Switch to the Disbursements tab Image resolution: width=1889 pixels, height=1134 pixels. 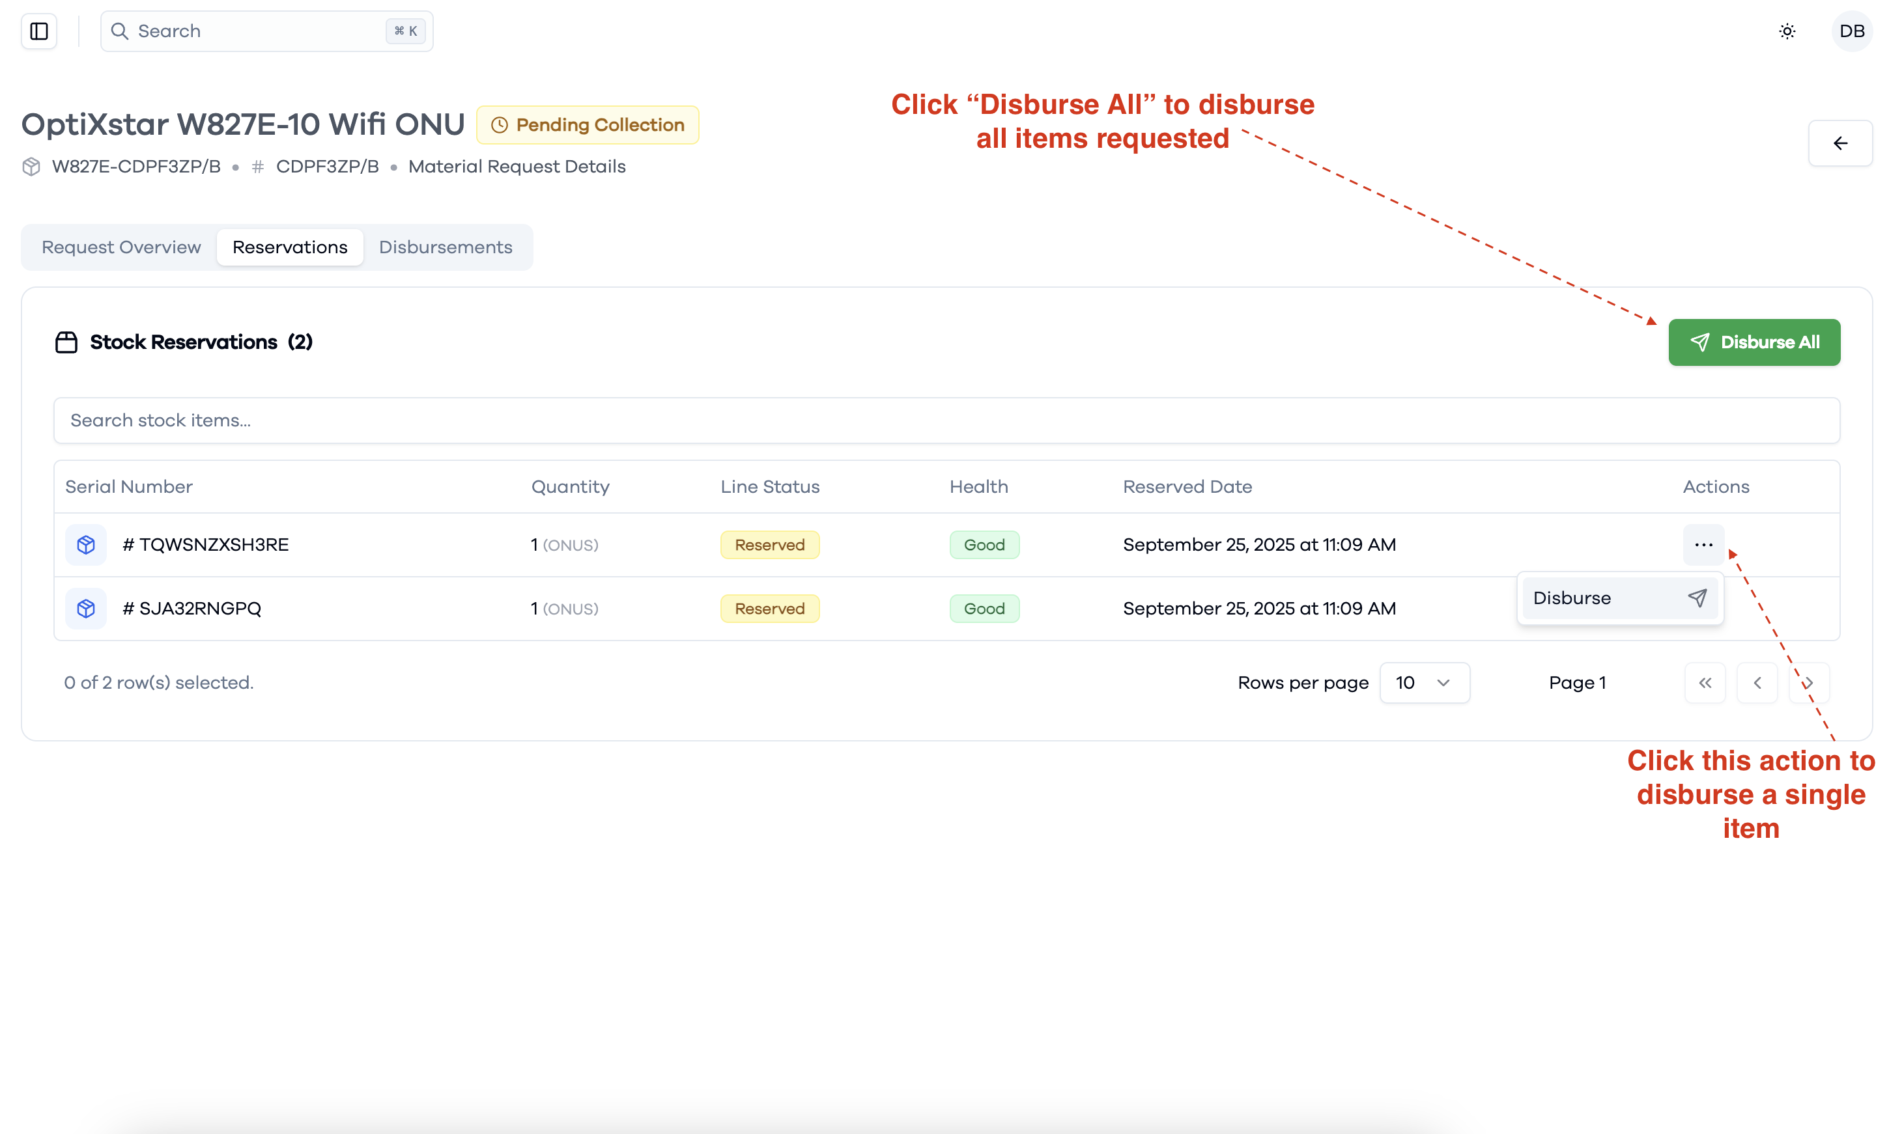tap(445, 247)
